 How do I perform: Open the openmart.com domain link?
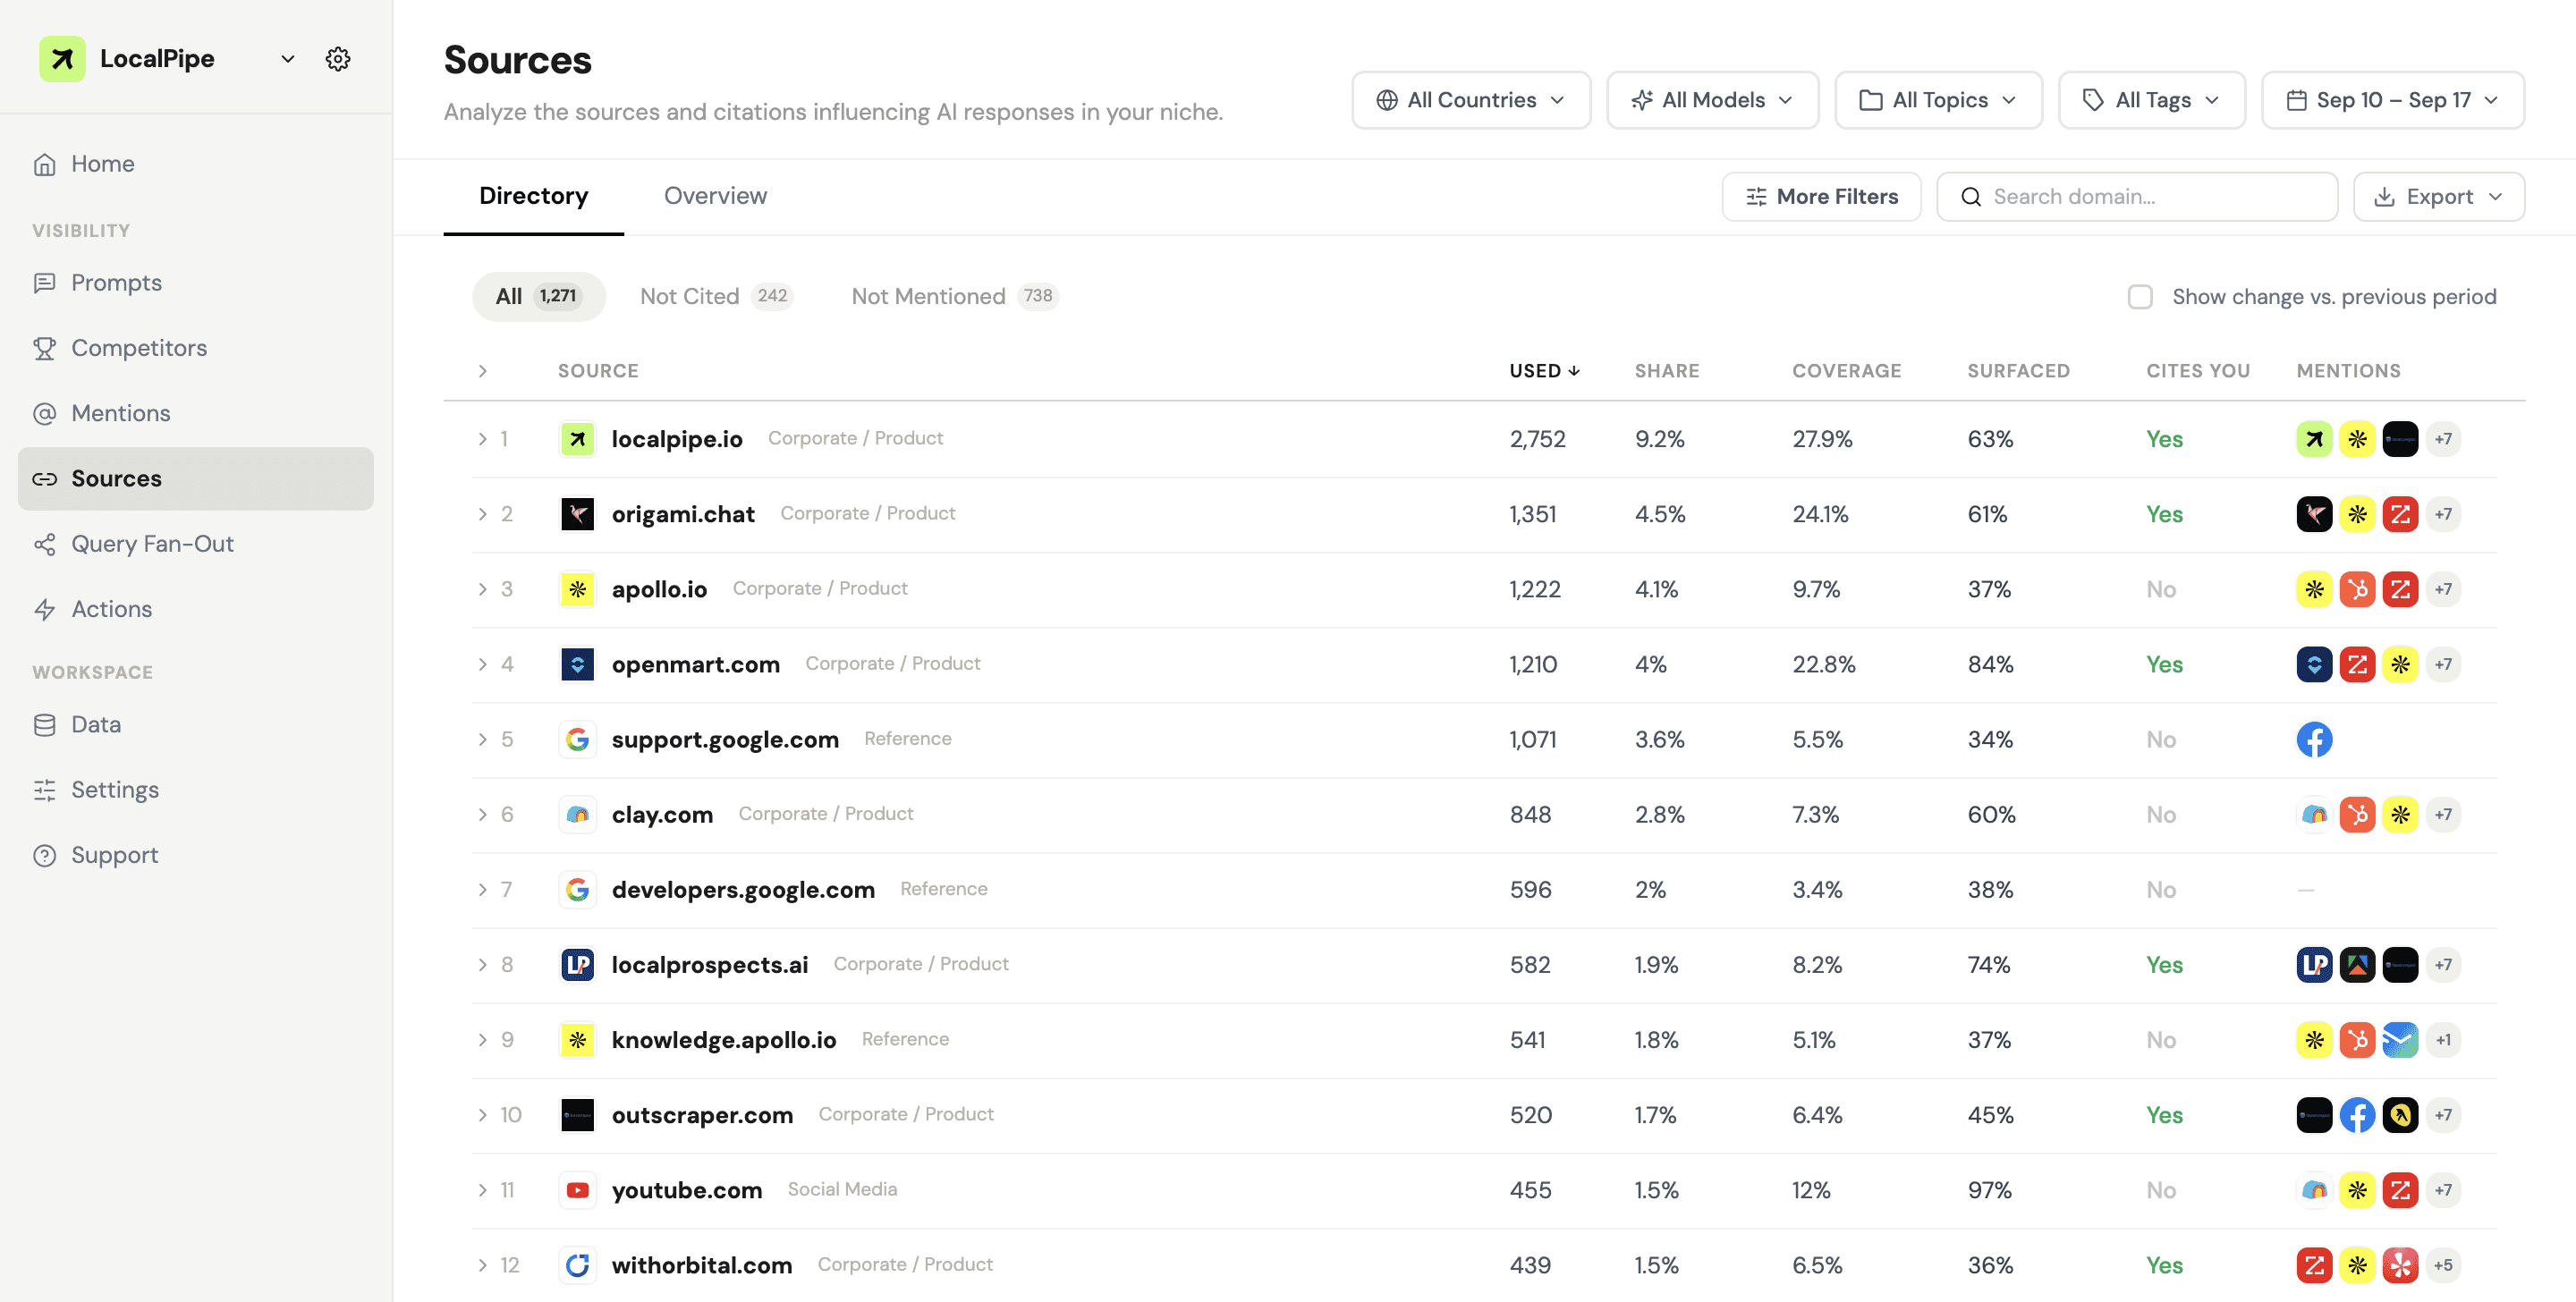click(695, 664)
